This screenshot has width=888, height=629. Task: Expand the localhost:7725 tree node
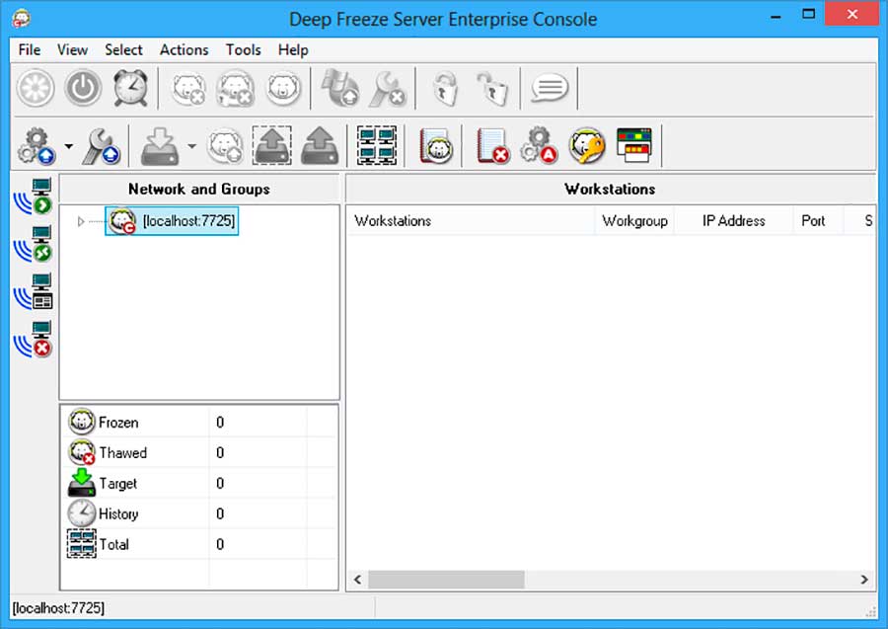[x=81, y=221]
